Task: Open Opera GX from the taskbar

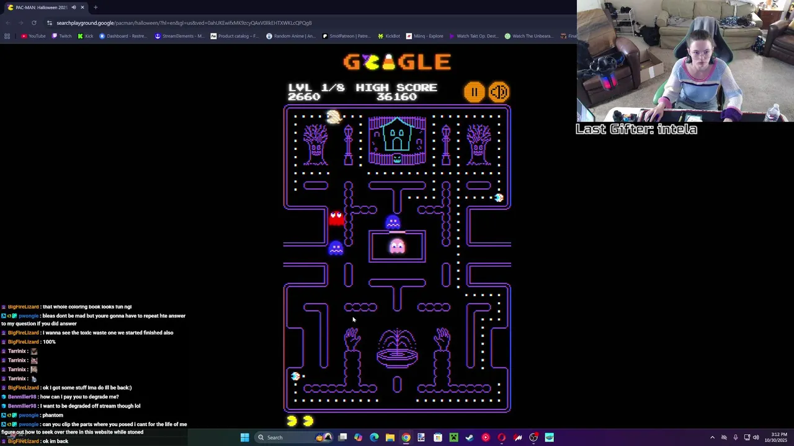Action: coord(501,437)
